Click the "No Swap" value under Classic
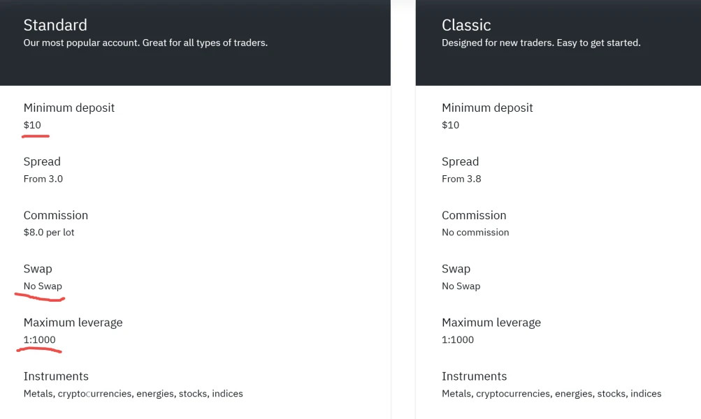The height and width of the screenshot is (419, 701). click(461, 286)
